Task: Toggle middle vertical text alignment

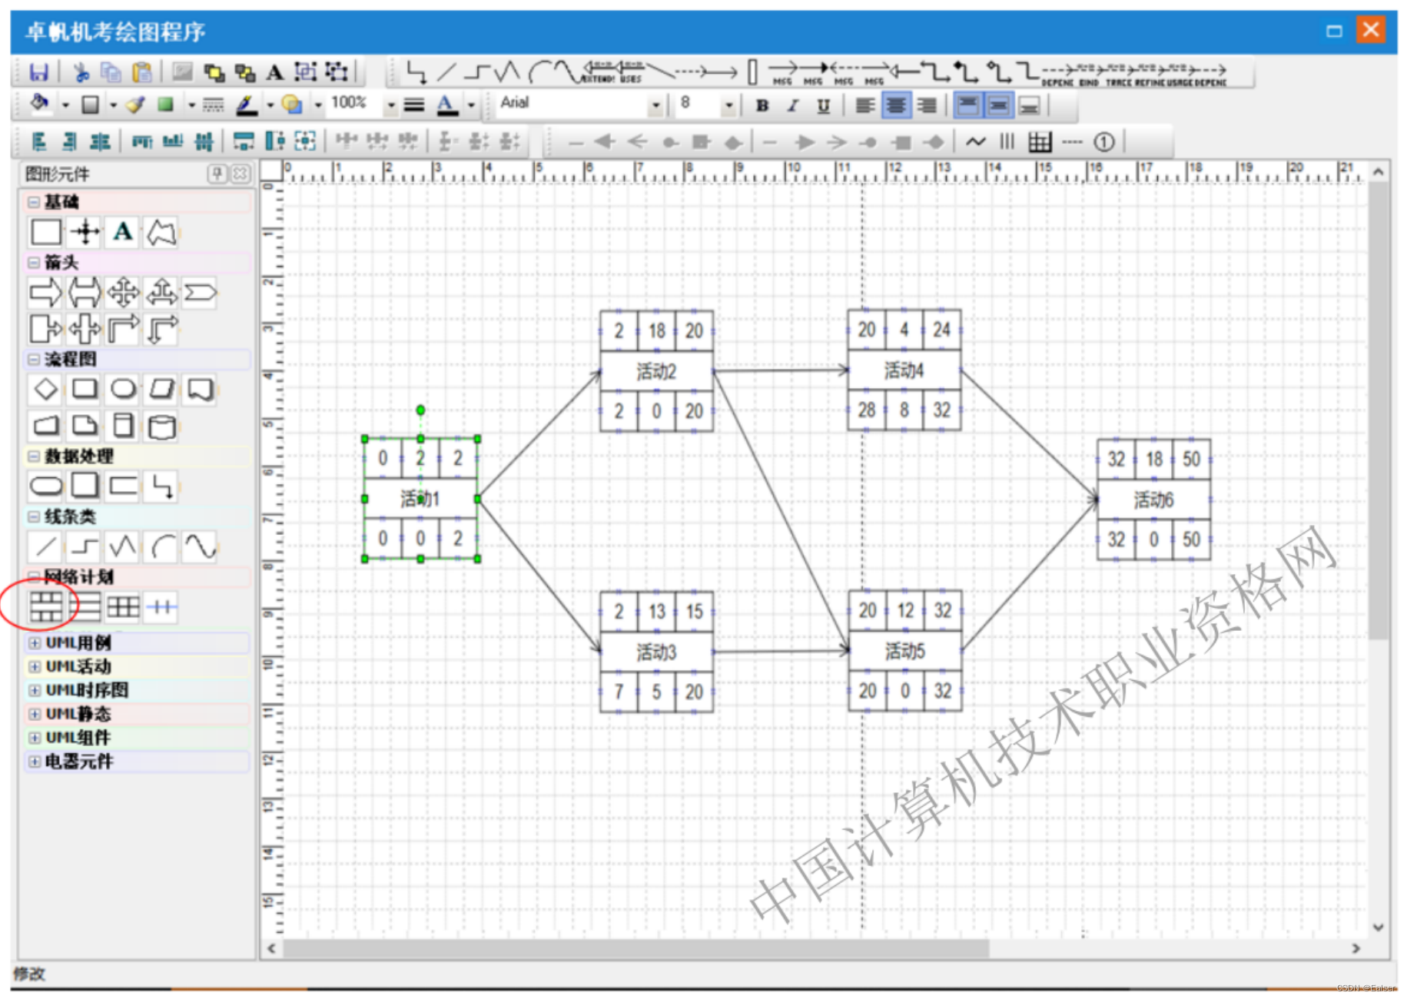Action: tap(999, 105)
